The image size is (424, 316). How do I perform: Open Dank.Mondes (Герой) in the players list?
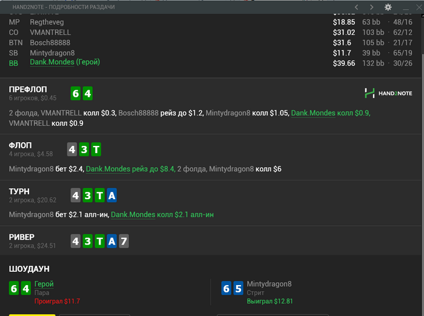click(x=65, y=62)
